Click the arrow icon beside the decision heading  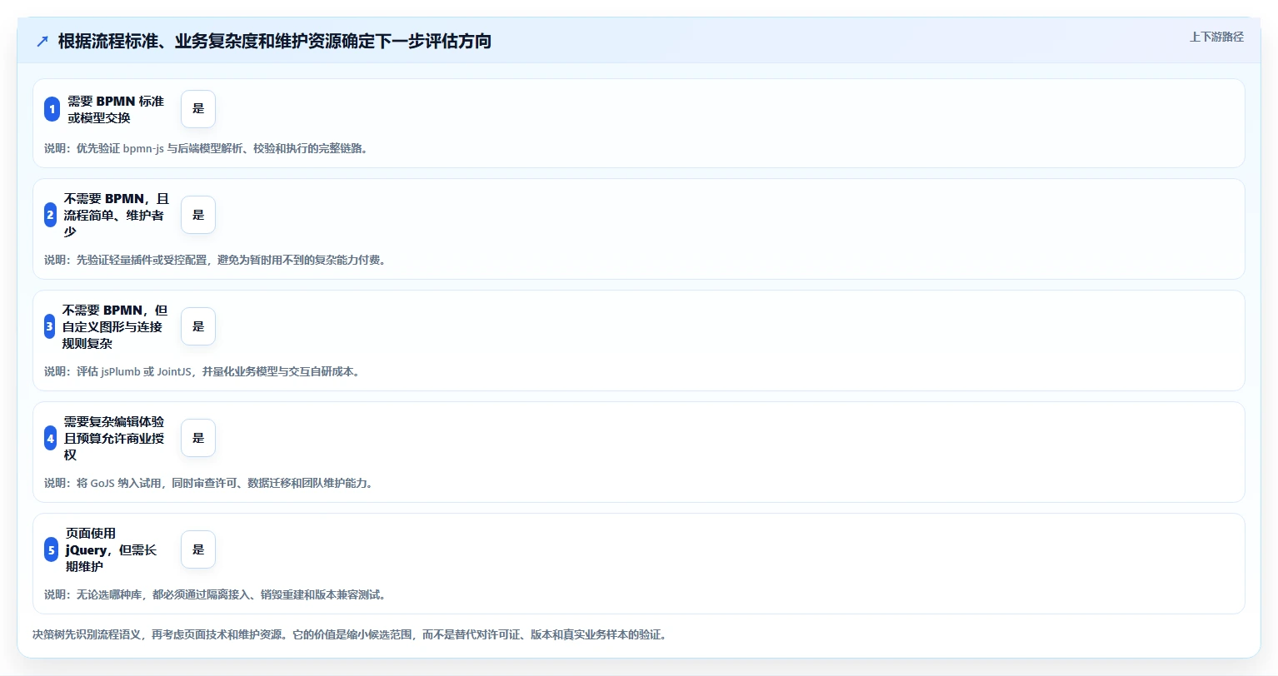42,41
